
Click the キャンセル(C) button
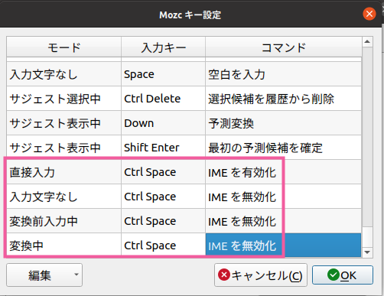pos(261,275)
